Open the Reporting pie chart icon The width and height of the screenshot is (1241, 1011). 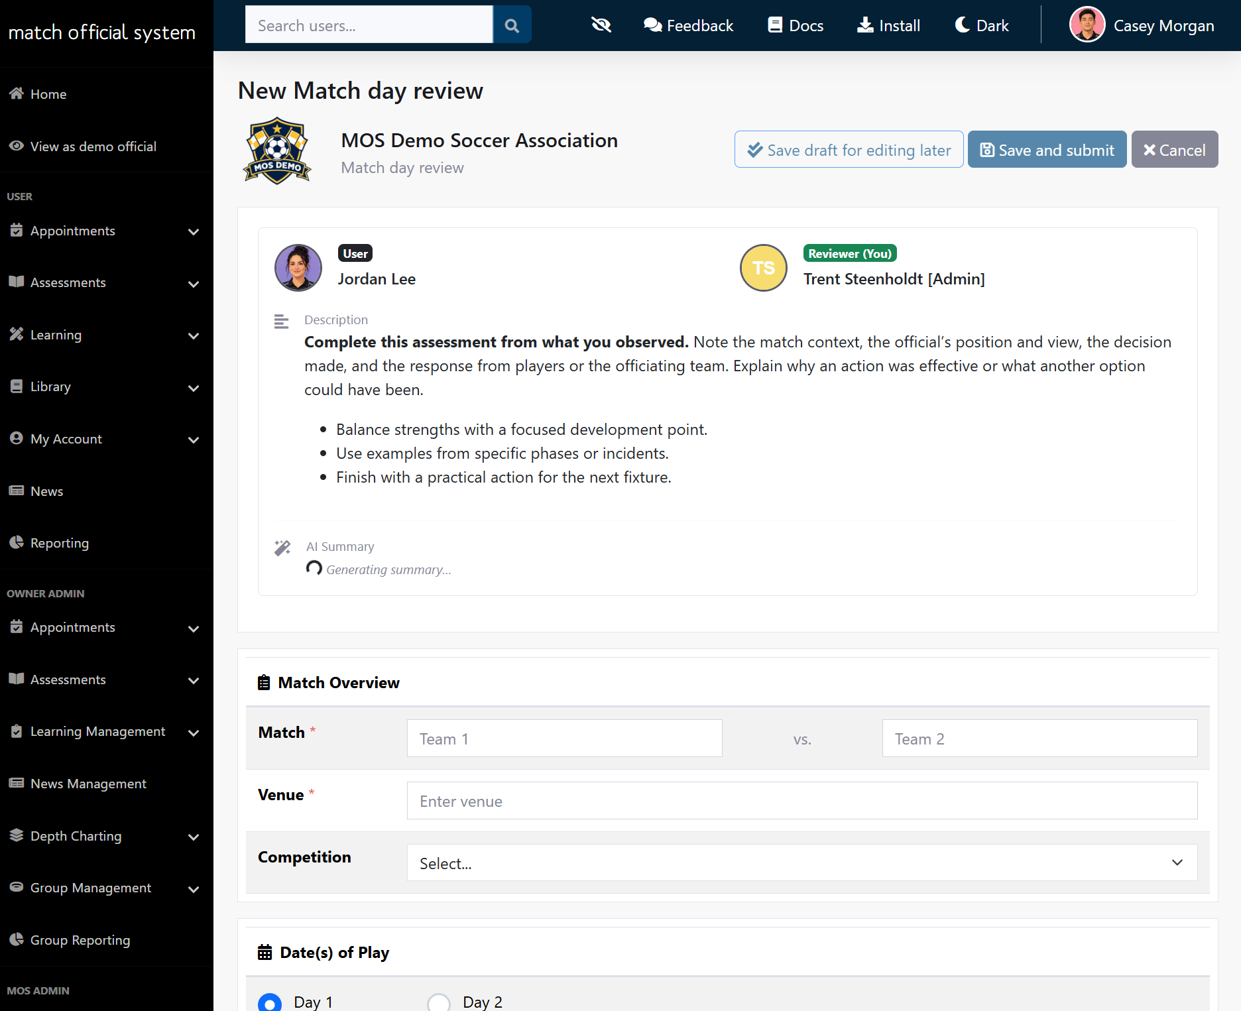pyautogui.click(x=17, y=542)
